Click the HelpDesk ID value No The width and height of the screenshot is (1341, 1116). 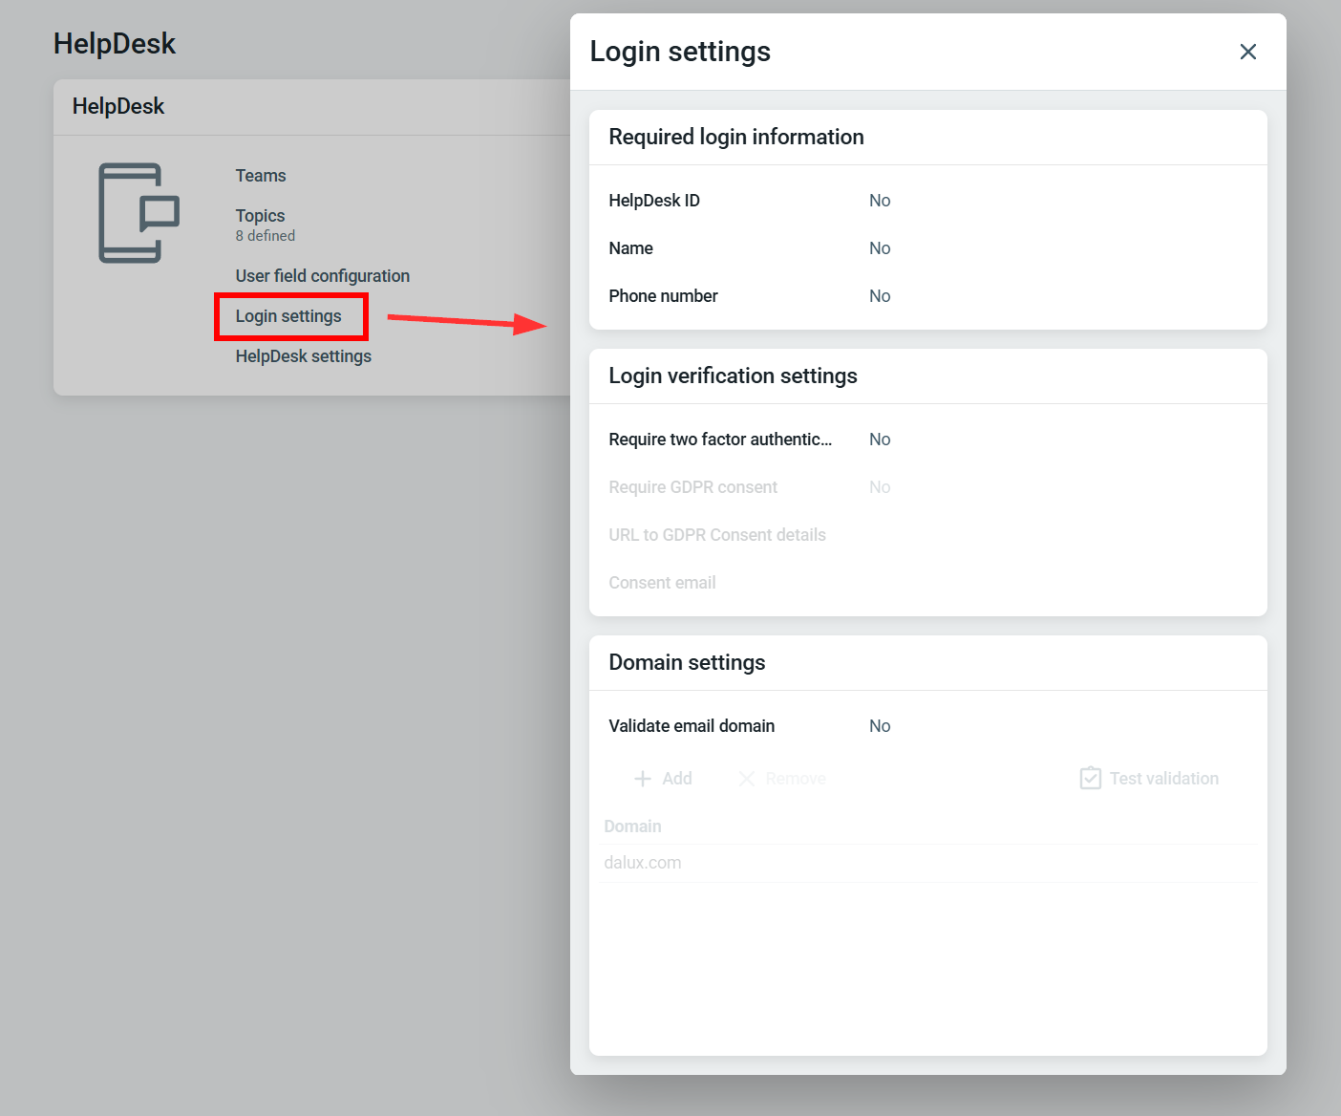(880, 201)
